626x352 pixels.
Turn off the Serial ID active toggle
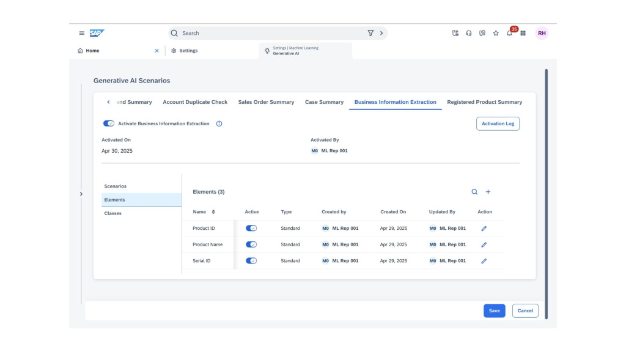click(x=251, y=261)
